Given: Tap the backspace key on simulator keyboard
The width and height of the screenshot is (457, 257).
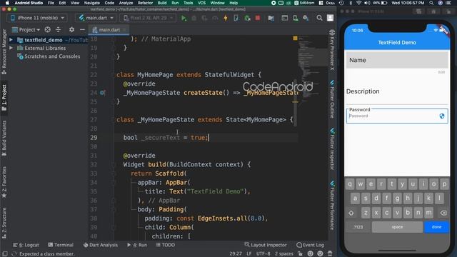Looking at the screenshot, I should click(x=443, y=213).
